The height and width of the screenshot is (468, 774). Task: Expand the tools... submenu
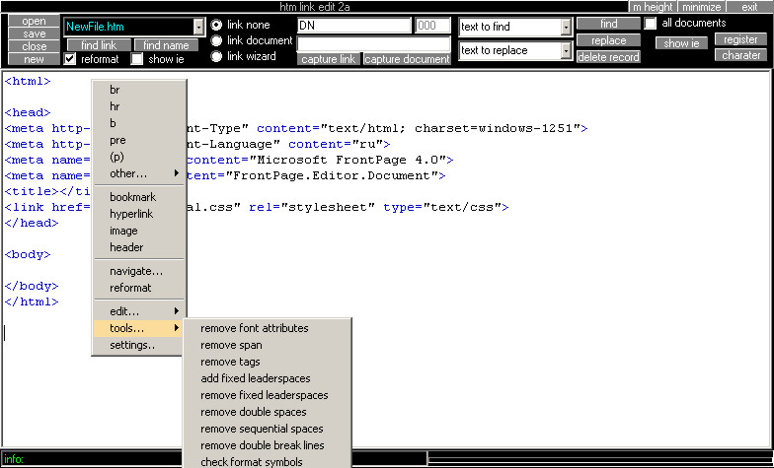139,328
